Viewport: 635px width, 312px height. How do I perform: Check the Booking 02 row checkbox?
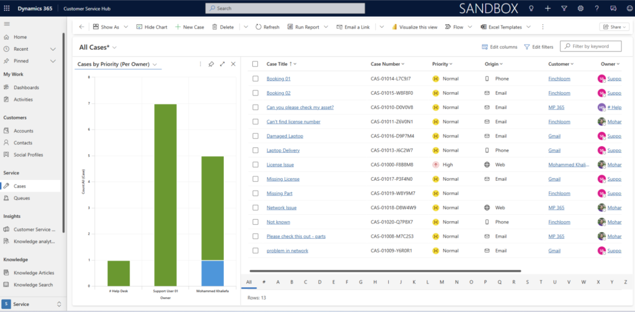[255, 93]
